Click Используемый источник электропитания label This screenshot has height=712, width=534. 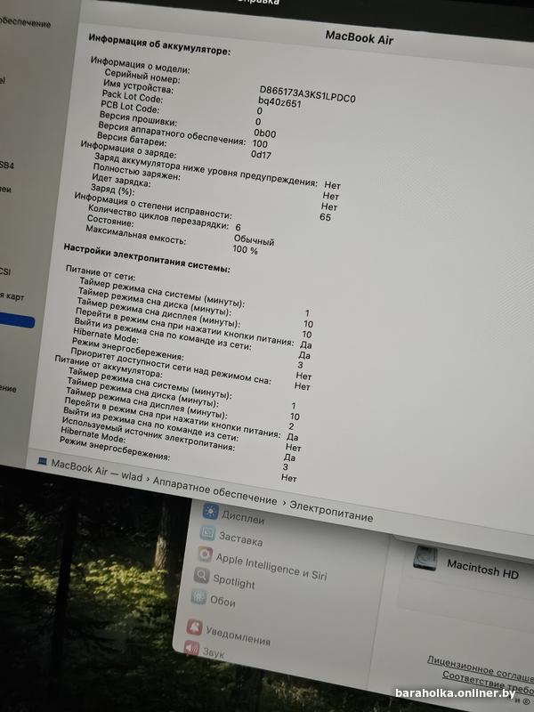point(148,434)
